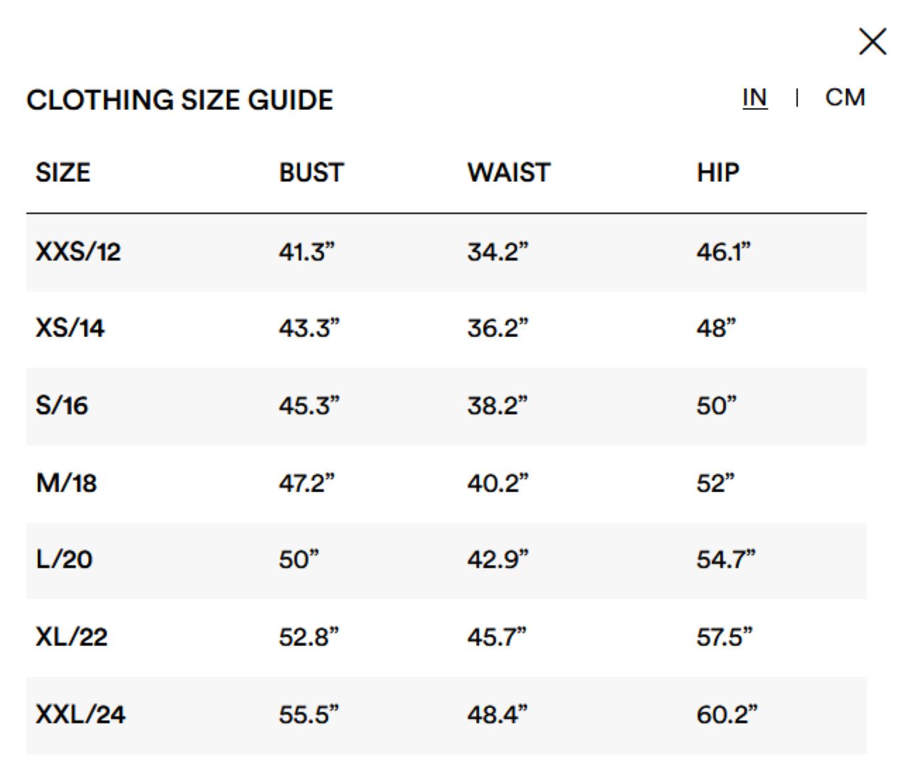Image resolution: width=904 pixels, height=766 pixels.
Task: Click the 40.2" waist value for M/18
Action: coord(498,483)
